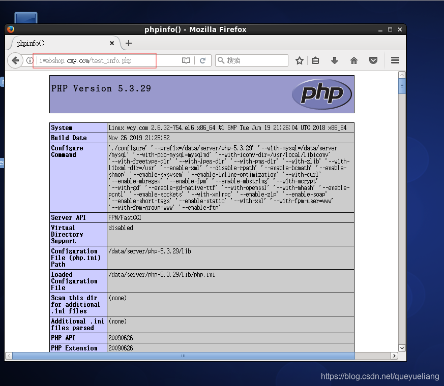The width and height of the screenshot is (444, 386).
Task: Open a new tab with plus button
Action: pyautogui.click(x=129, y=43)
